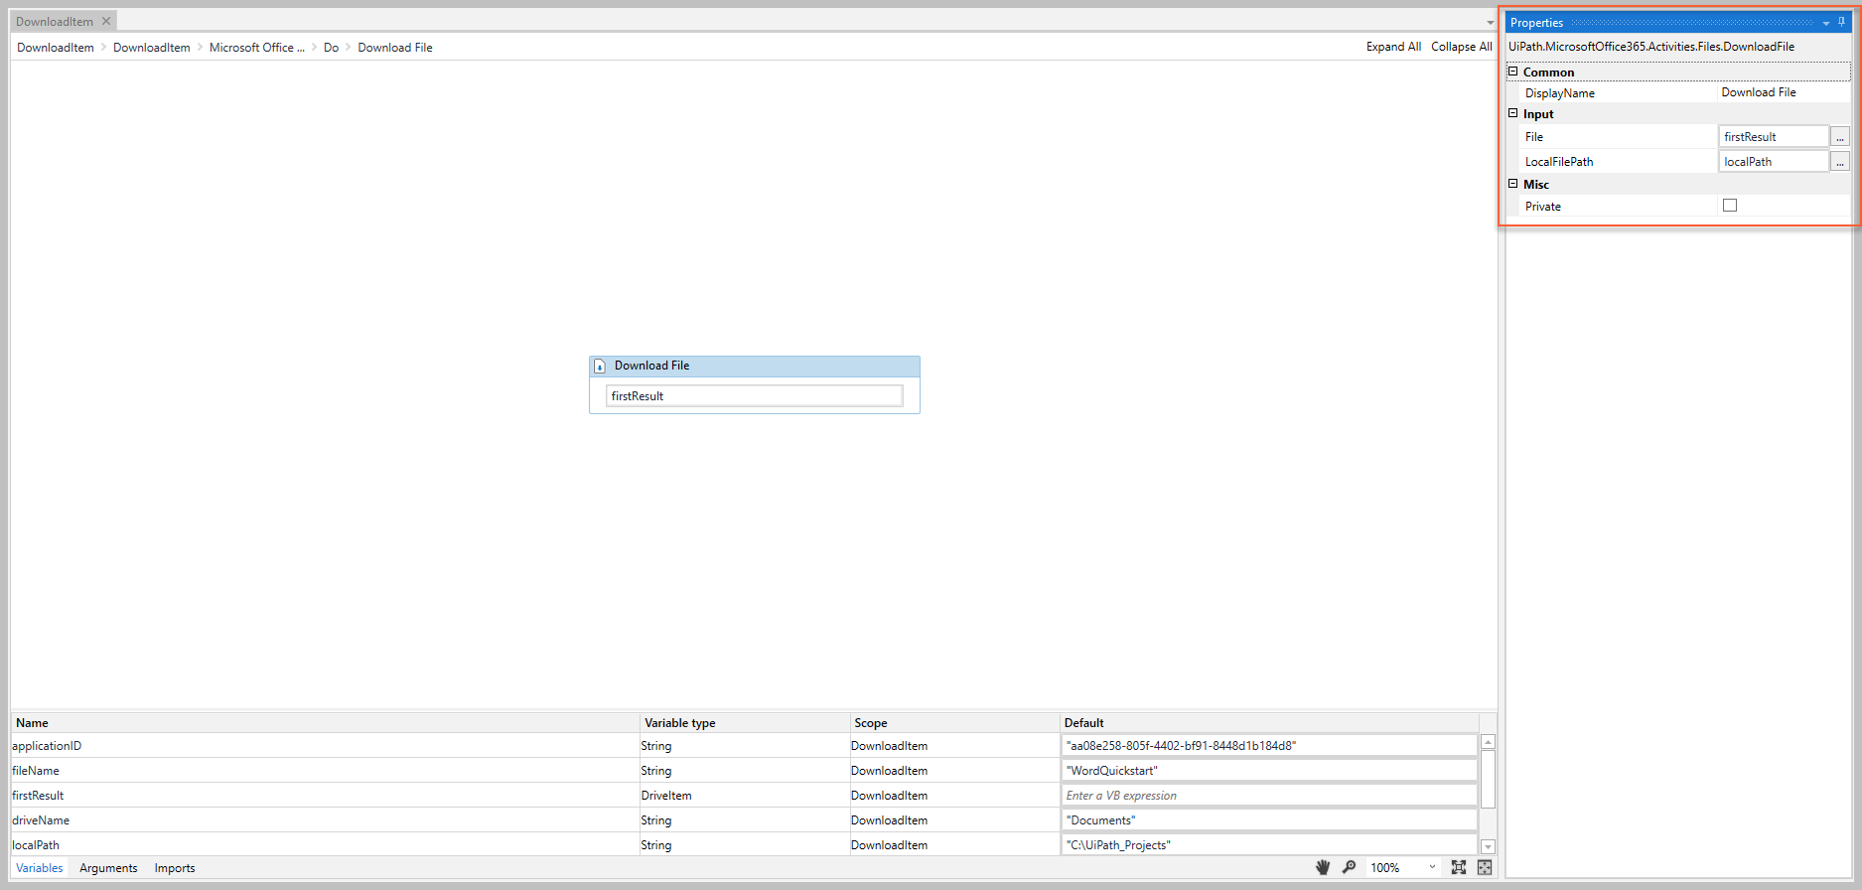
Task: Edit the applicationID default GUID value
Action: pos(1269,746)
